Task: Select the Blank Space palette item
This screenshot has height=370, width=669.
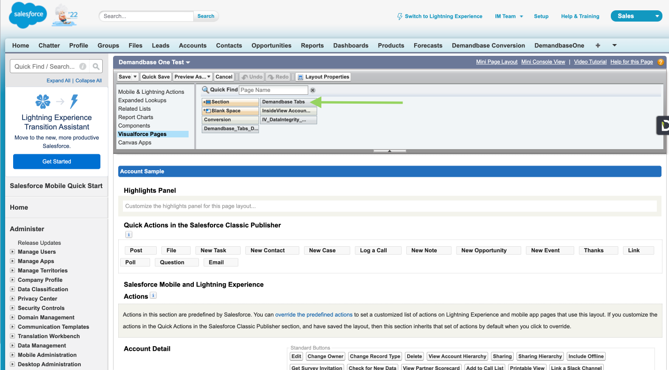Action: click(230, 111)
